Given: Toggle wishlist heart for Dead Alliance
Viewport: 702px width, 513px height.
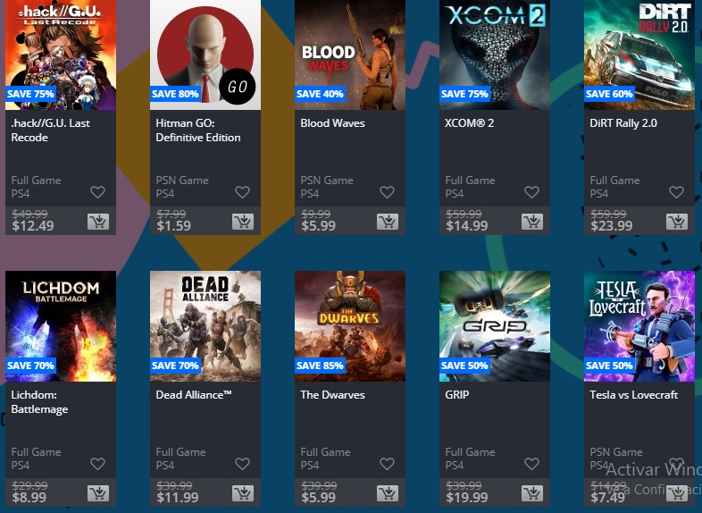Looking at the screenshot, I should click(242, 464).
